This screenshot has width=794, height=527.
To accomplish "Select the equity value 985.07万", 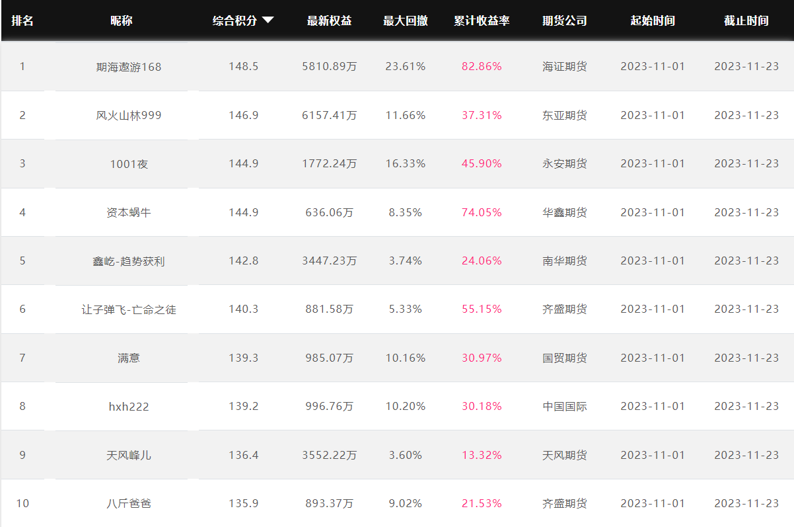I will [329, 358].
